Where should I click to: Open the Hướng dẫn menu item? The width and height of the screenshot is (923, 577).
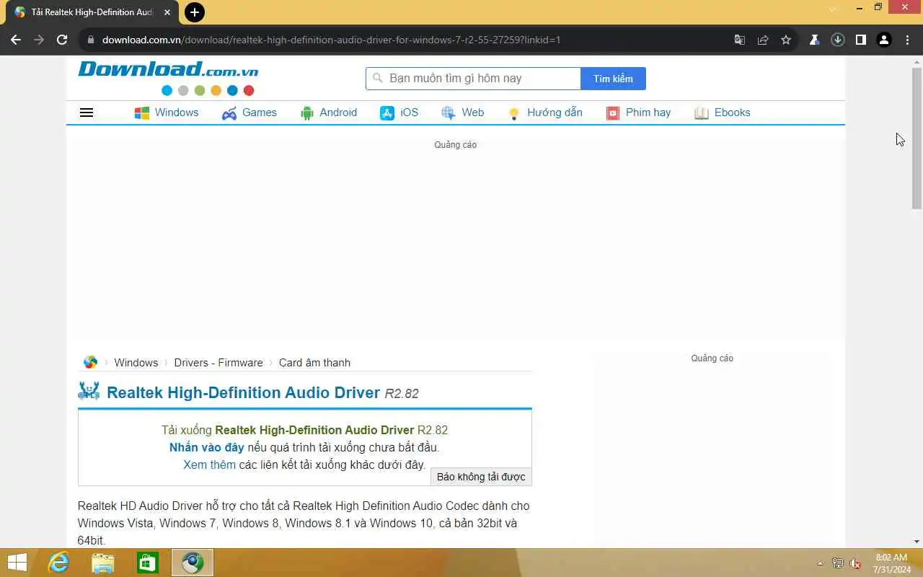point(555,113)
